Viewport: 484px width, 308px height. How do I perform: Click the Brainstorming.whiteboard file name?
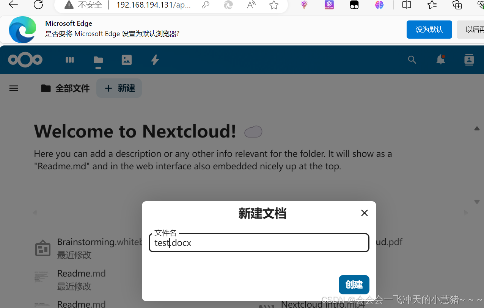point(99,242)
